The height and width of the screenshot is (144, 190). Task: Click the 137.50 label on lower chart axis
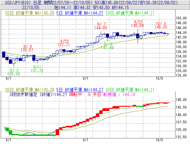point(181,122)
